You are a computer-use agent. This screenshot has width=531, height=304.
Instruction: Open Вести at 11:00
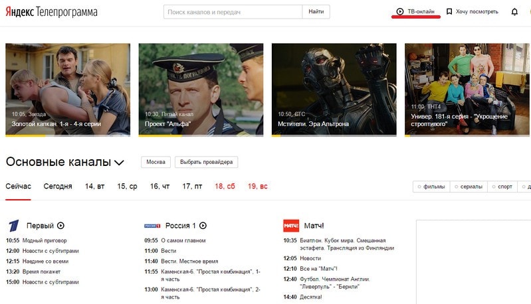coord(169,251)
